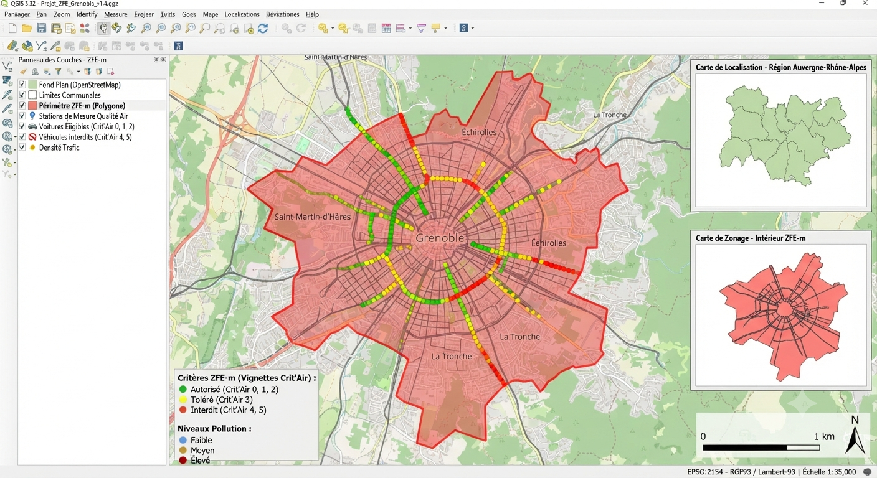Open dropdown arrow next to the dark blue help icon
The height and width of the screenshot is (478, 877).
(473, 28)
